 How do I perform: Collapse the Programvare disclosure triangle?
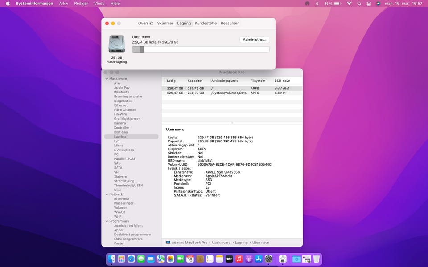tap(107, 221)
